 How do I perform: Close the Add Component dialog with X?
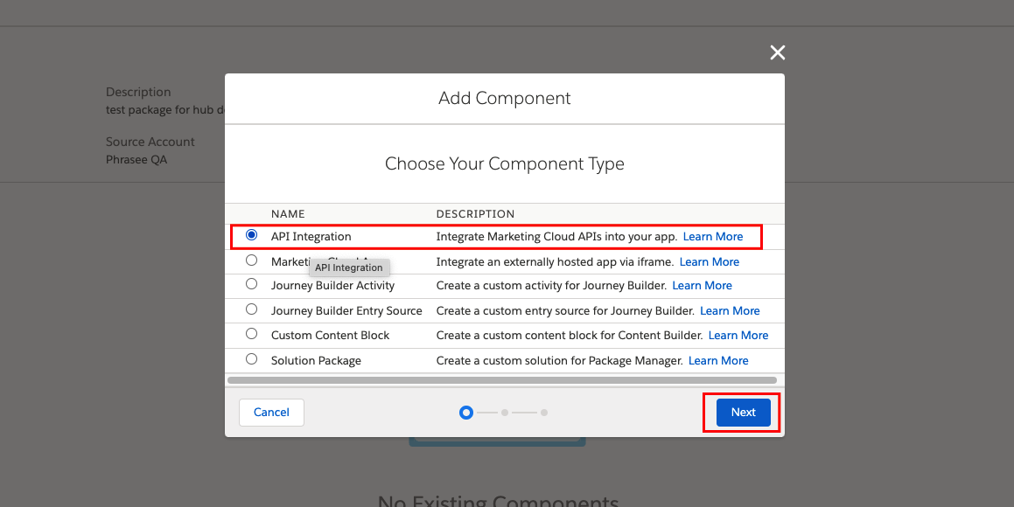tap(777, 52)
